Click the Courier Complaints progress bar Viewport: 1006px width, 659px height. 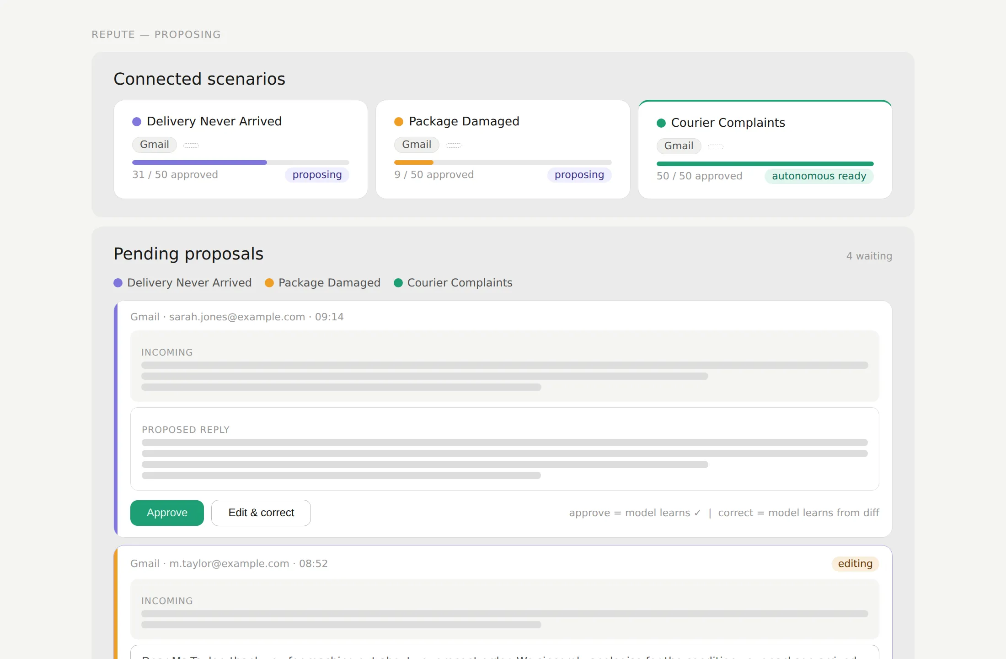[765, 164]
